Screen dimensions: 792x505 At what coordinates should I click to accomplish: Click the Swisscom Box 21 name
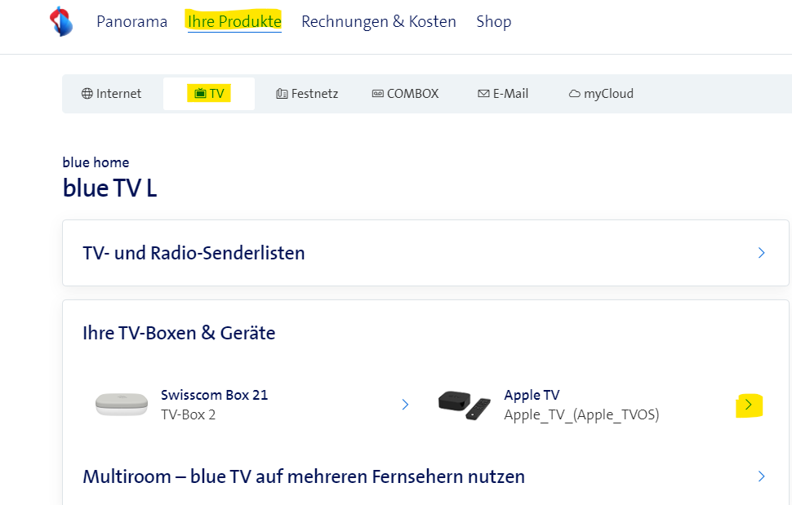point(214,395)
